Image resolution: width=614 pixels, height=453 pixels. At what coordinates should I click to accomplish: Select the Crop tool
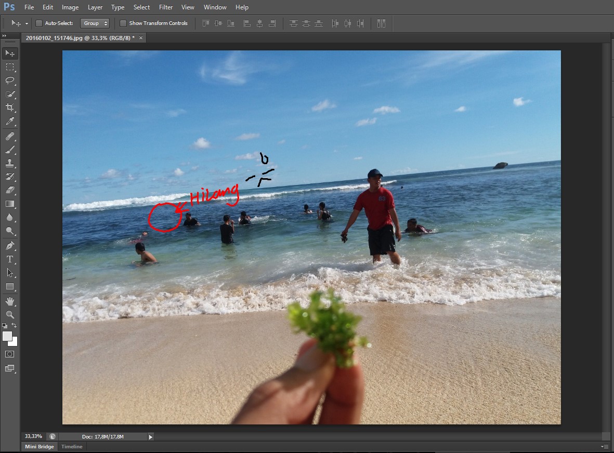pos(10,107)
